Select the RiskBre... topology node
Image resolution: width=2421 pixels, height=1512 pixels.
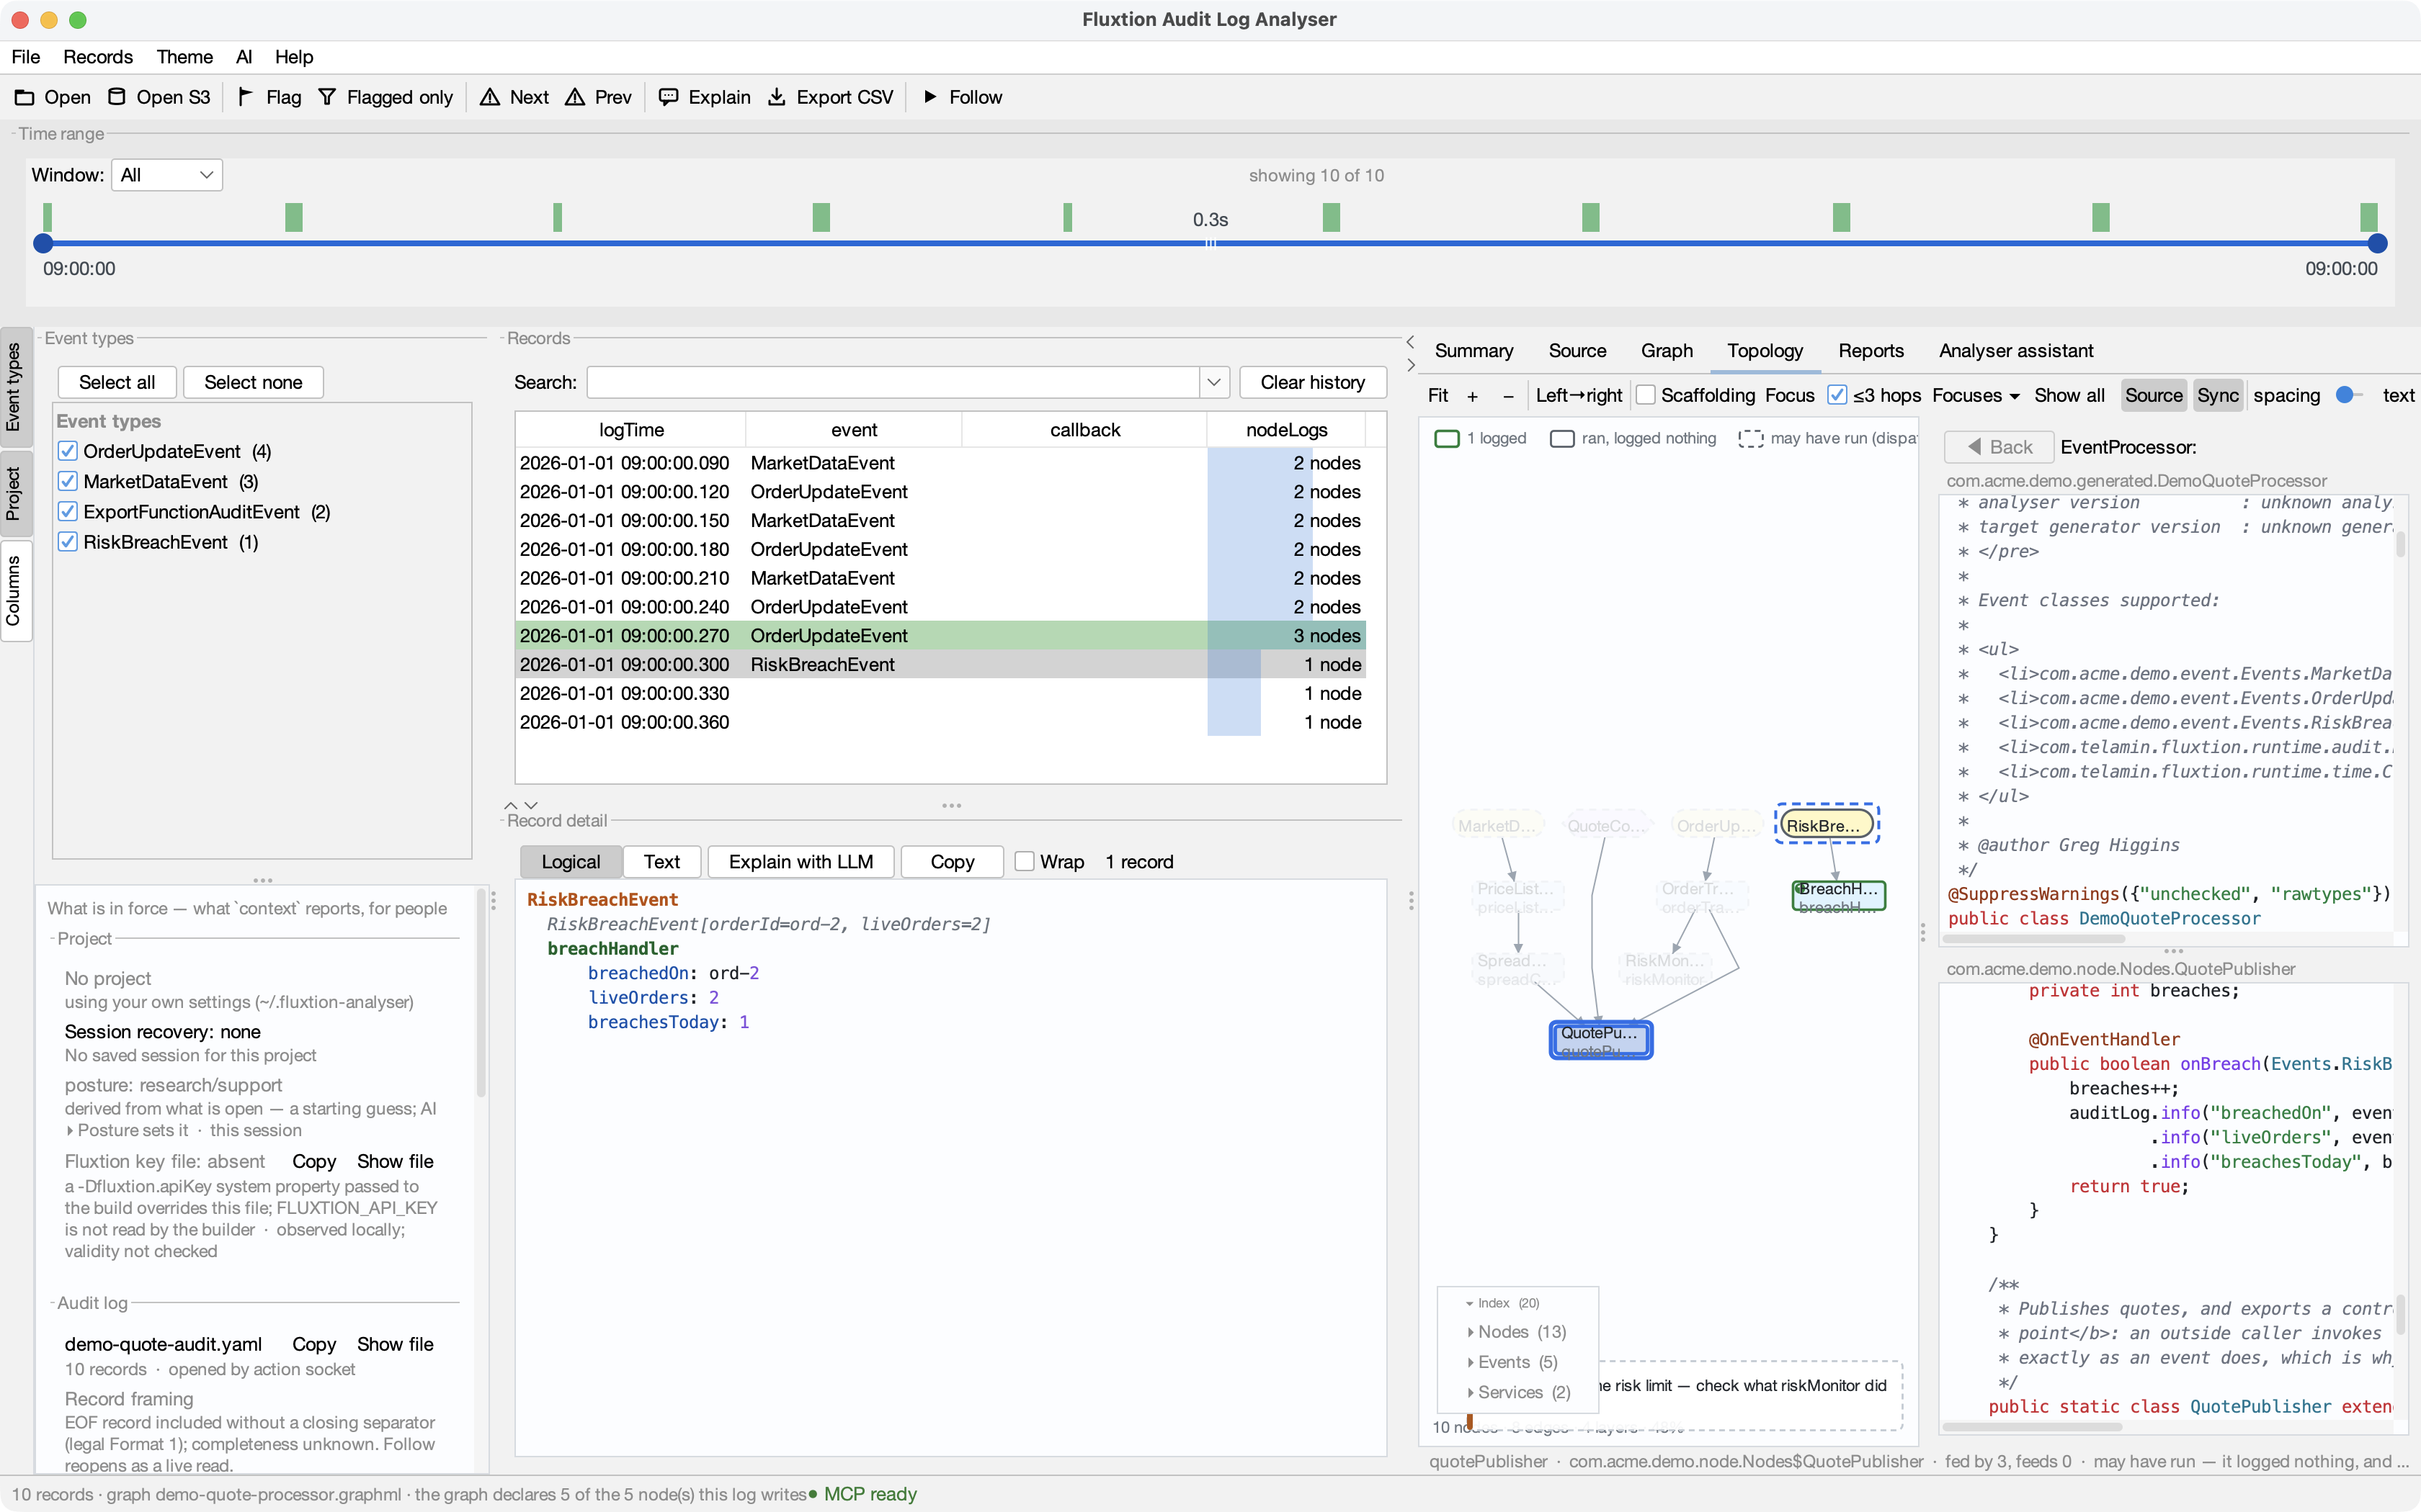(x=1827, y=825)
